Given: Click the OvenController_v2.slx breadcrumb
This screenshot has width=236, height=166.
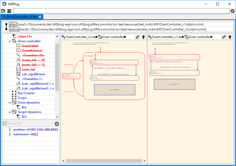Looking at the screenshot, I should (80, 37).
